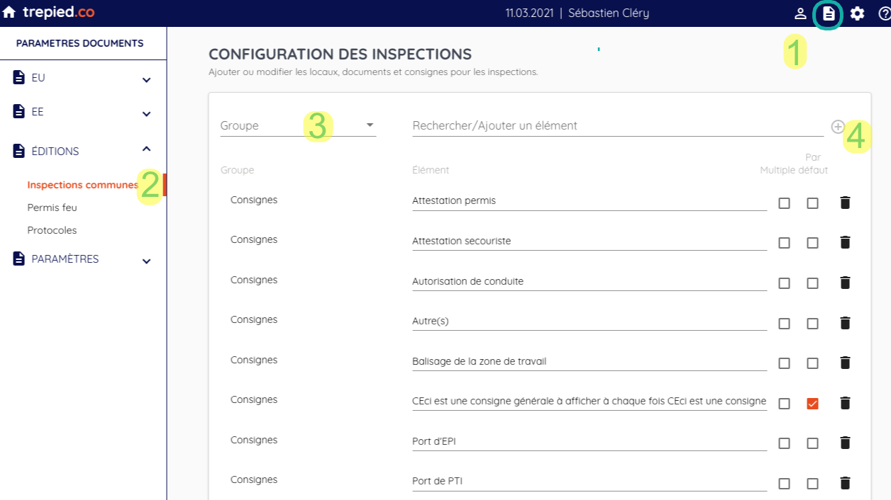891x500 pixels.
Task: Uncheck Par défaut for the general consigne
Action: point(812,403)
